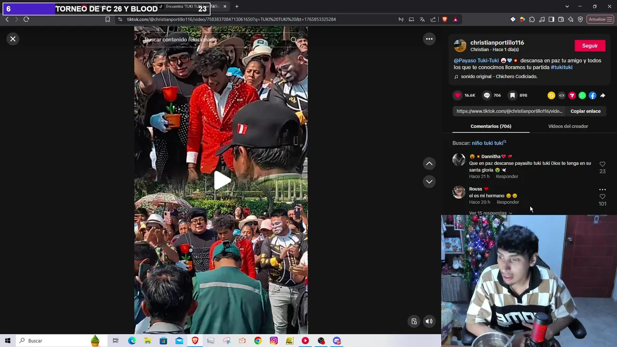Open Google Chrome from the taskbar

coord(258,341)
